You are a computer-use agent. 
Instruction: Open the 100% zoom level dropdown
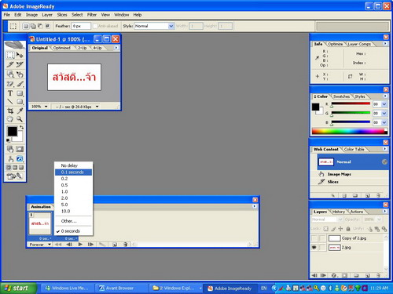(39, 107)
